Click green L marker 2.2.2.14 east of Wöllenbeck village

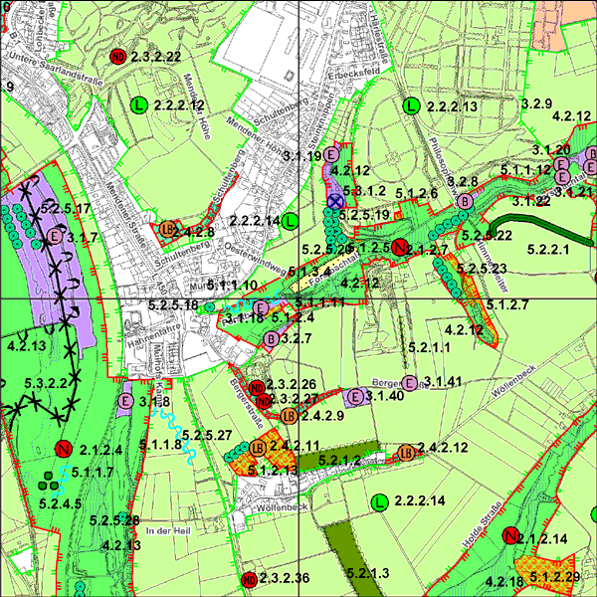(380, 502)
